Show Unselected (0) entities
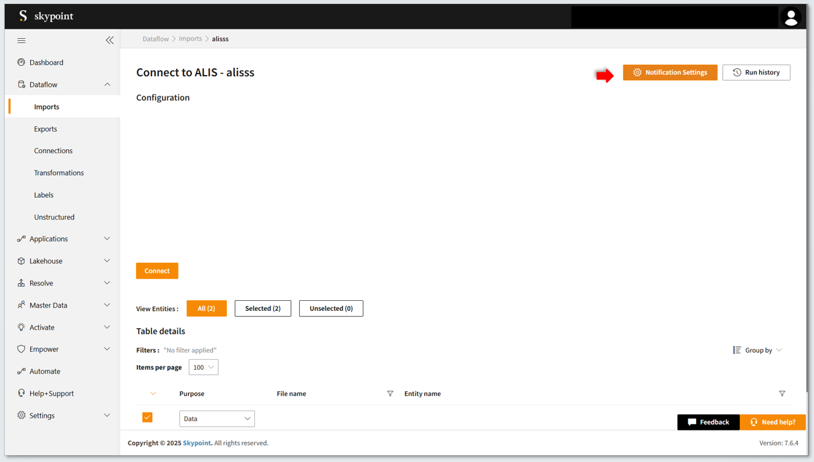The image size is (814, 462). [x=331, y=309]
